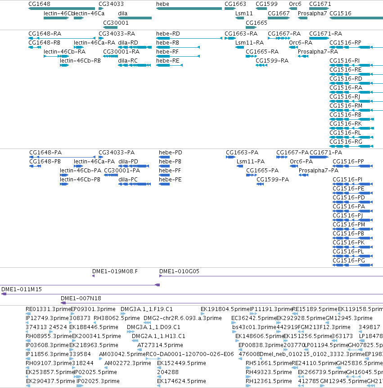Select protein CG1663-PA label
Image resolution: width=383 pixels, height=388 pixels.
242,153
